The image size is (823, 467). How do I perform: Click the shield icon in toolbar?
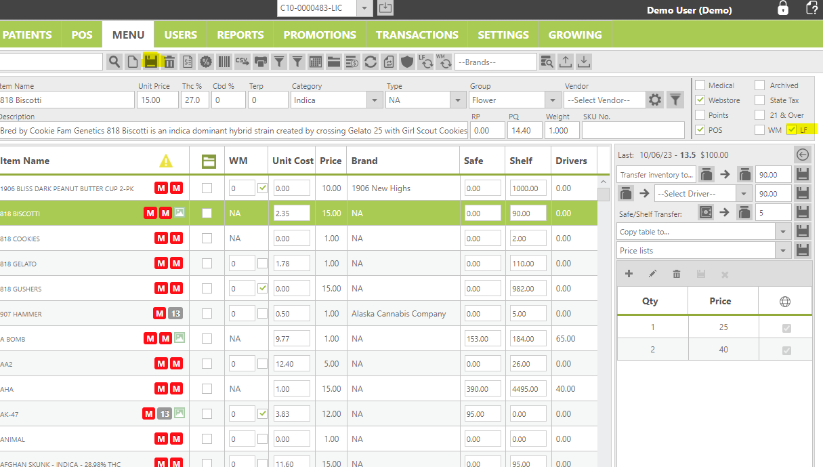(x=407, y=62)
